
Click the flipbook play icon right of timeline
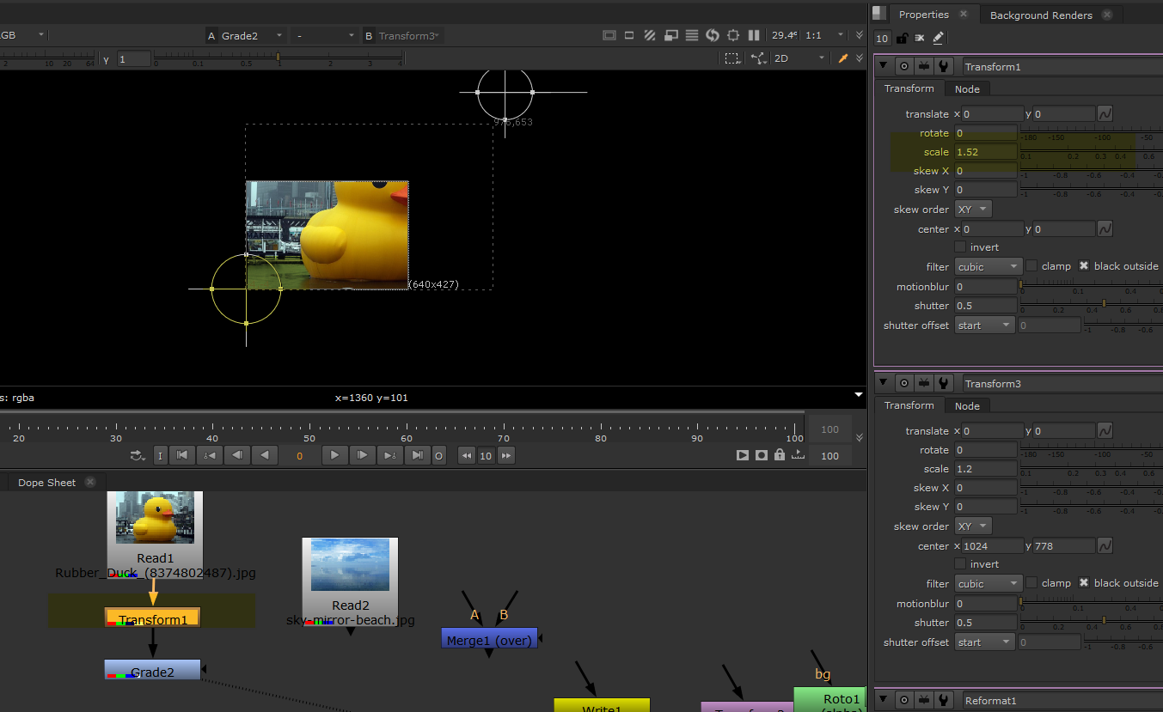743,455
